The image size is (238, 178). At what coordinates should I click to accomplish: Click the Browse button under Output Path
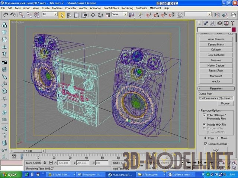225,103
